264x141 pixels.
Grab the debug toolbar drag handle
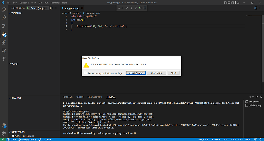click(119, 8)
